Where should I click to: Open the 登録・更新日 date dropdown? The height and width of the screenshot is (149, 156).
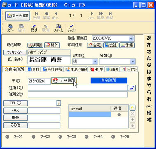[x=131, y=38]
